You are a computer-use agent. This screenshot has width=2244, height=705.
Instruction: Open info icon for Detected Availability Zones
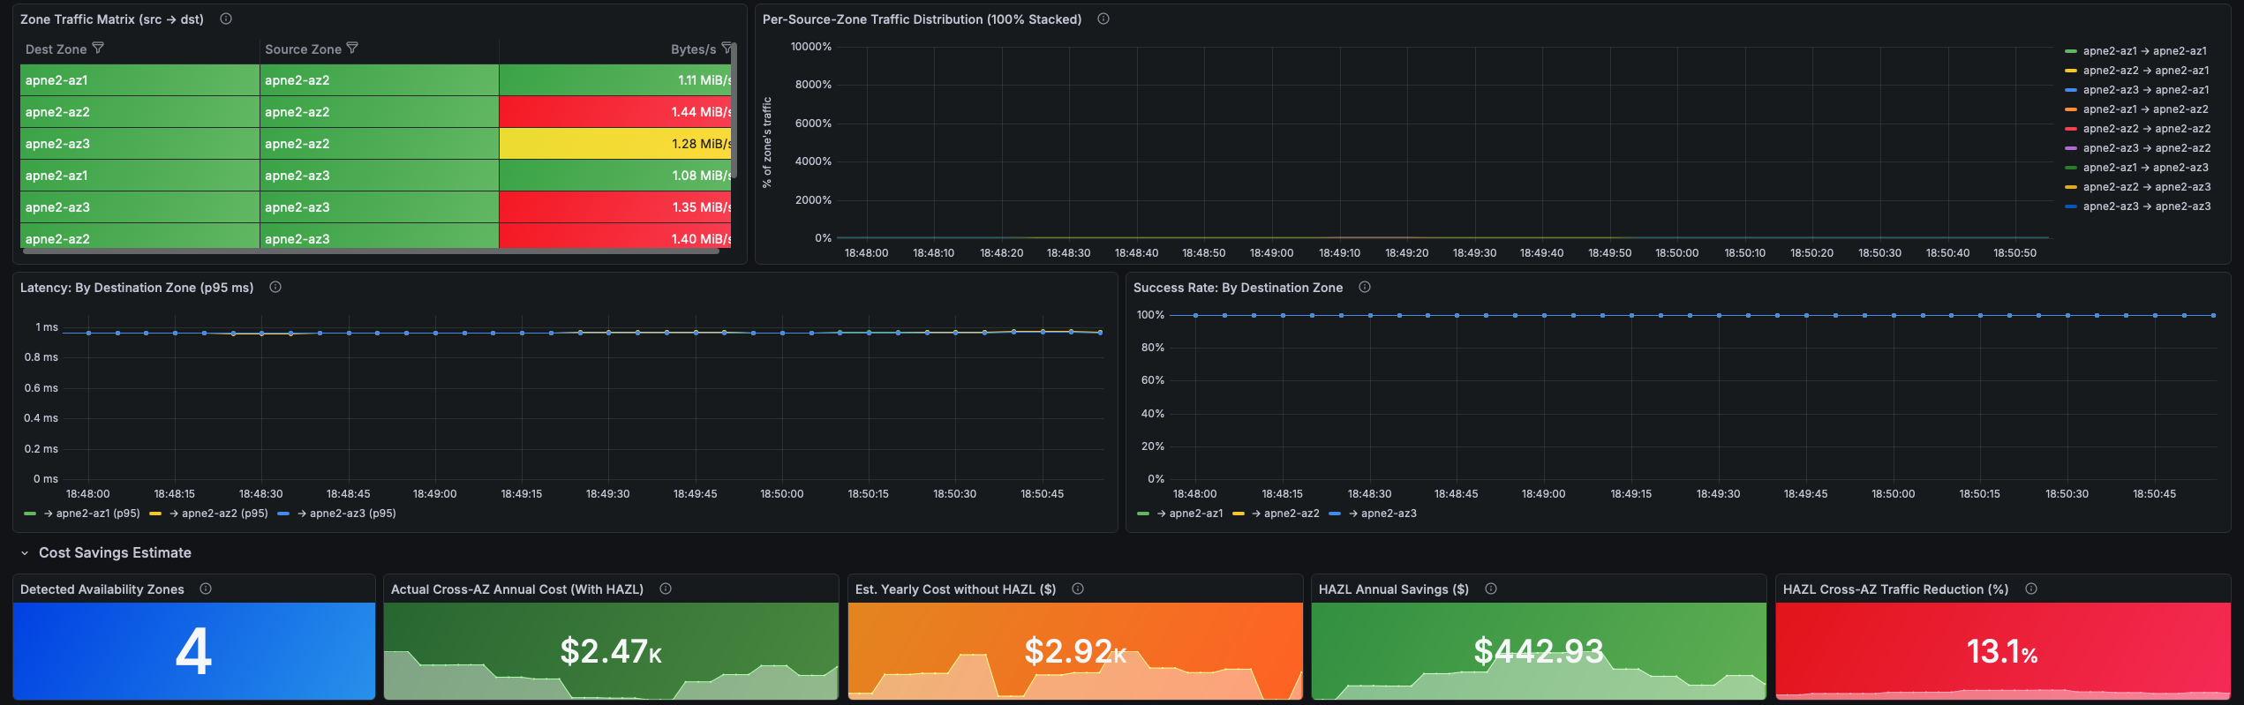coord(206,589)
